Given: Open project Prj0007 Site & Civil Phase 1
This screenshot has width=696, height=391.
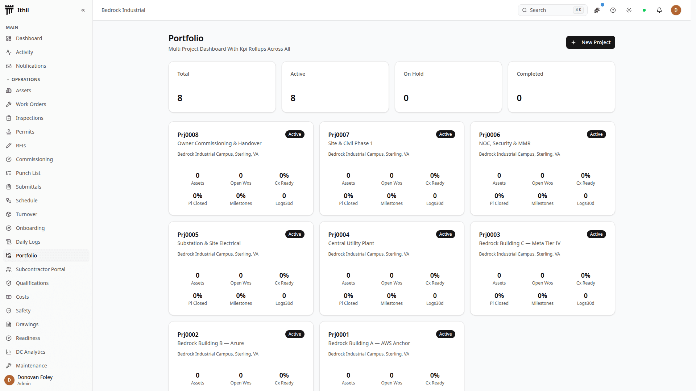Looking at the screenshot, I should tap(392, 169).
